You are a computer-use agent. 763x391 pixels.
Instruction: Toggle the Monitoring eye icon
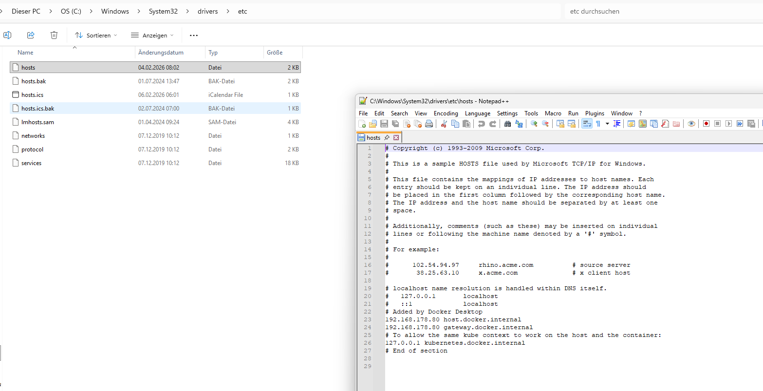tap(691, 124)
